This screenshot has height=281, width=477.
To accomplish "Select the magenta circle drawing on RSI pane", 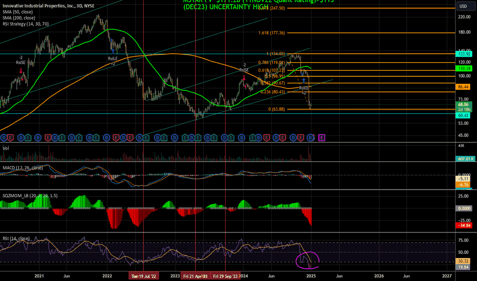I will coord(308,261).
